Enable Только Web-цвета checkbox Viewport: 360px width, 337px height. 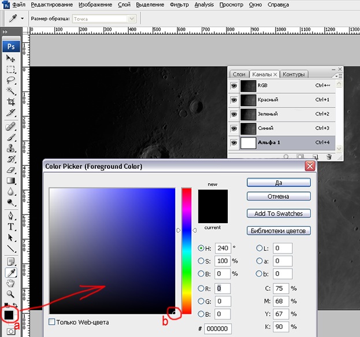click(x=53, y=322)
